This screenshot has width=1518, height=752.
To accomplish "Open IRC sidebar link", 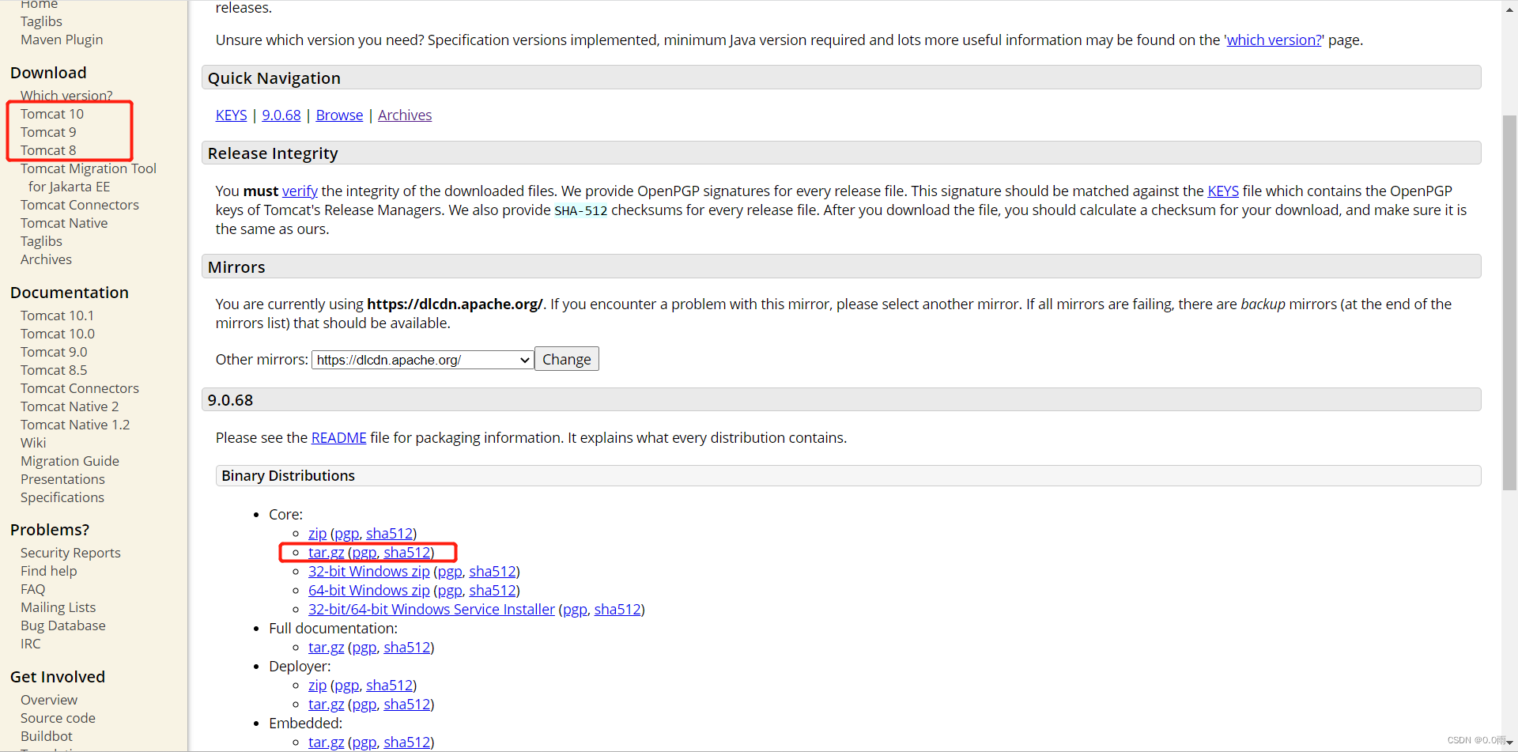I will (x=30, y=644).
